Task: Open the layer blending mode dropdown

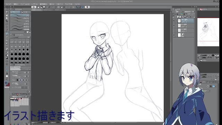Action: click(x=179, y=11)
